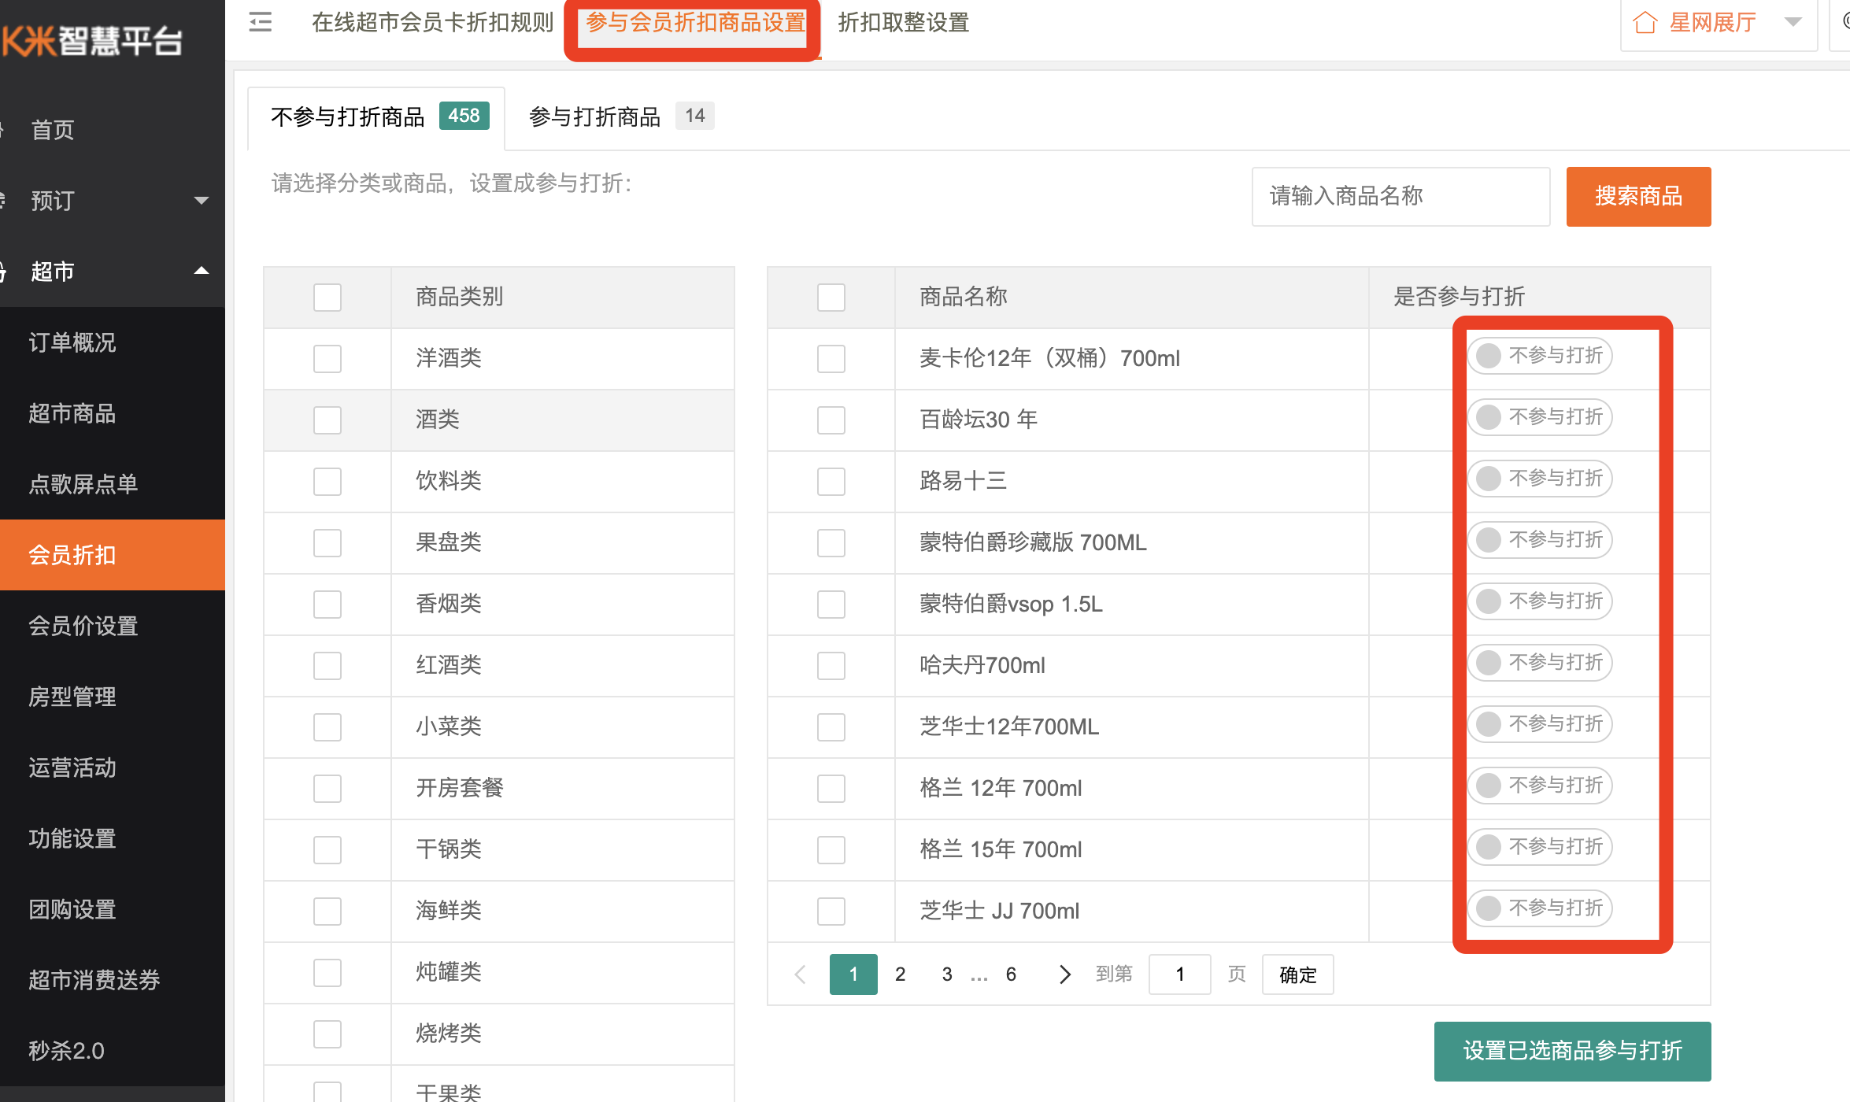Open 秒杀2.0 in the sidebar
1850x1102 pixels.
click(113, 1051)
